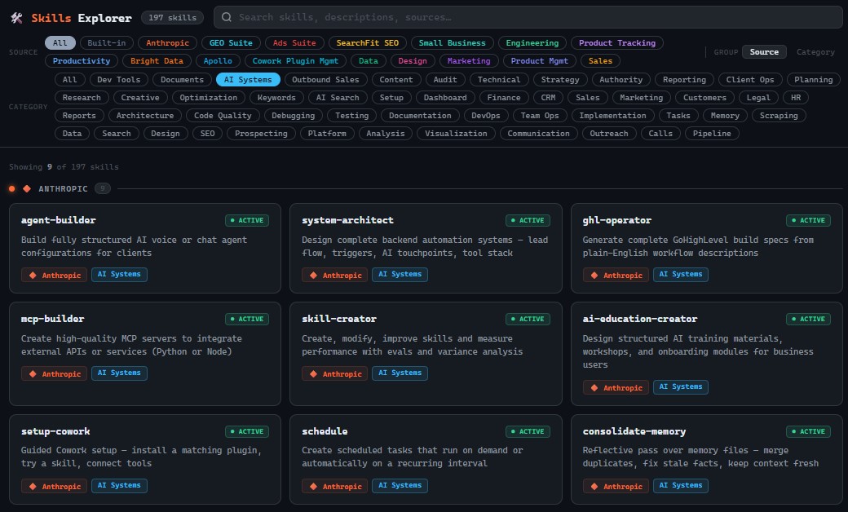Click Anthropic diamond tag on skill-creator card
848x512 pixels.
coord(335,373)
